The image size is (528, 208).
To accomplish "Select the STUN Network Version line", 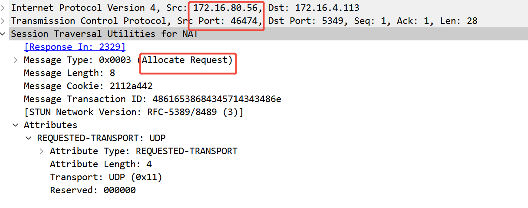I will [133, 112].
